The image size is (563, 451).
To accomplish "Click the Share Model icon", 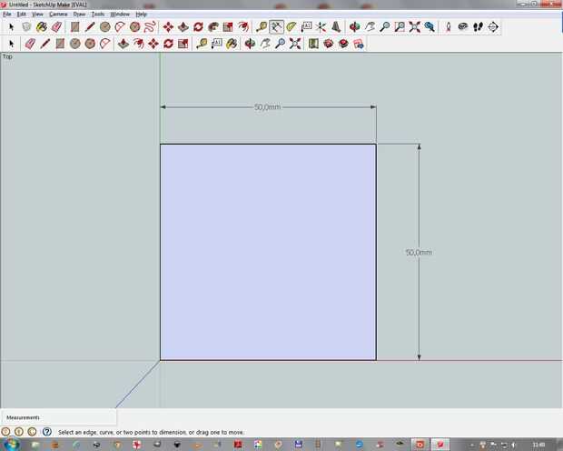I will click(x=343, y=44).
